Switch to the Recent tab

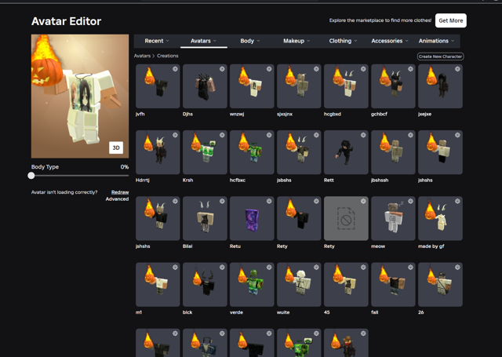(157, 41)
